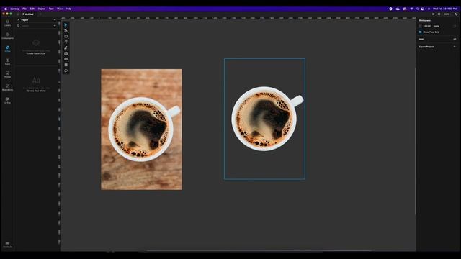Select the GUI grid tool
The width and height of the screenshot is (461, 259).
66,65
